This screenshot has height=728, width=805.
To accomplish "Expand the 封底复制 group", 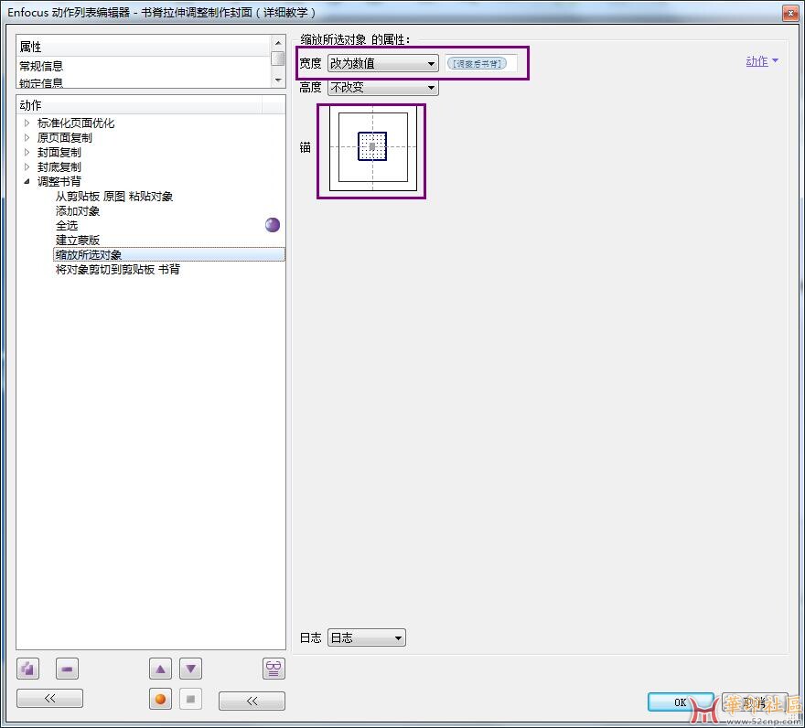I will [27, 166].
